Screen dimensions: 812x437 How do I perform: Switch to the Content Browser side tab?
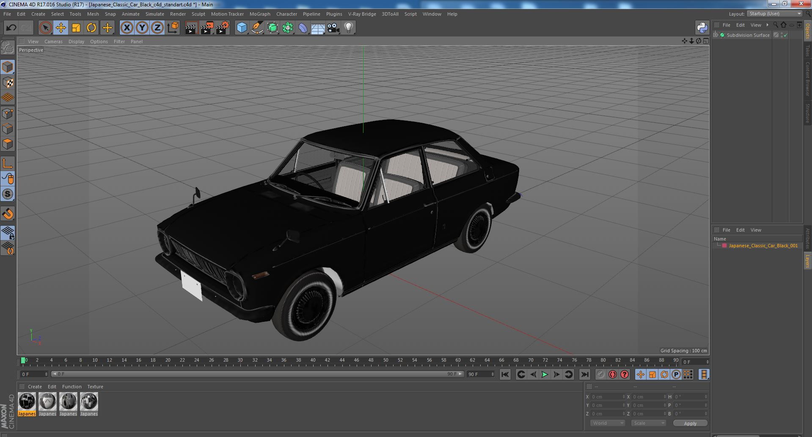pos(807,79)
